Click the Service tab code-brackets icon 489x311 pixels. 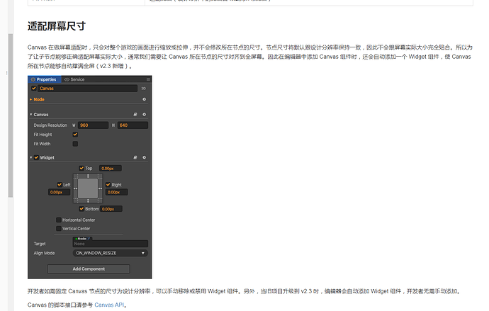(67, 79)
